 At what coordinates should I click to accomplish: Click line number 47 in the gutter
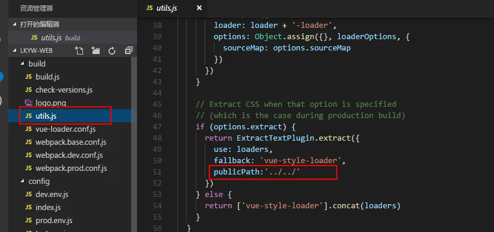(x=157, y=127)
